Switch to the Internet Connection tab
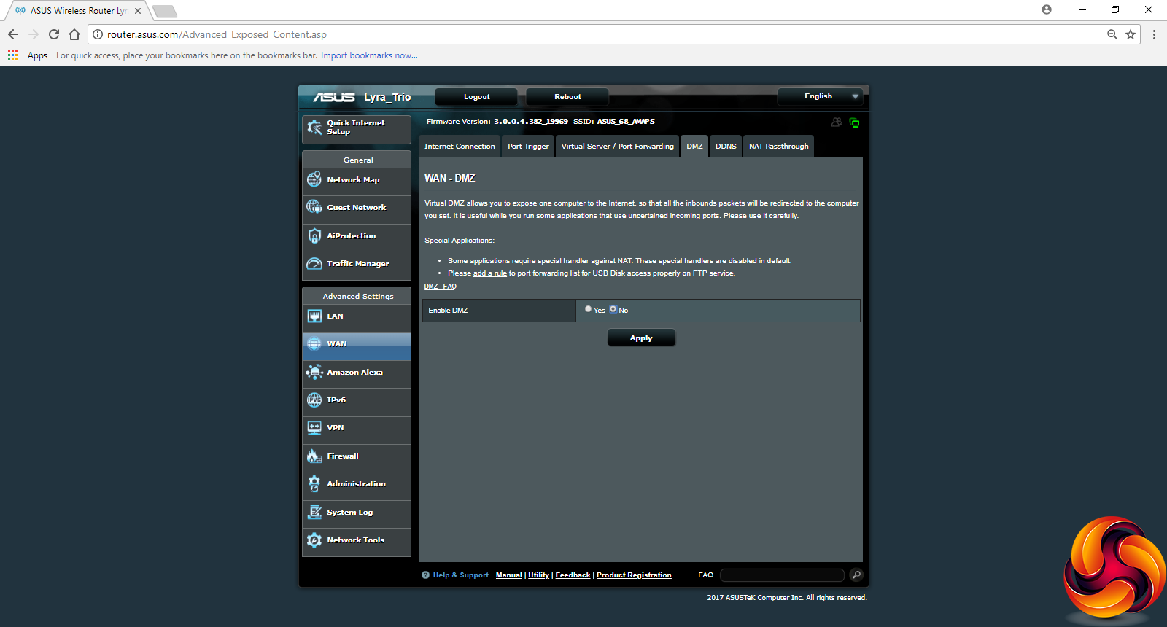1167x627 pixels. pos(460,146)
